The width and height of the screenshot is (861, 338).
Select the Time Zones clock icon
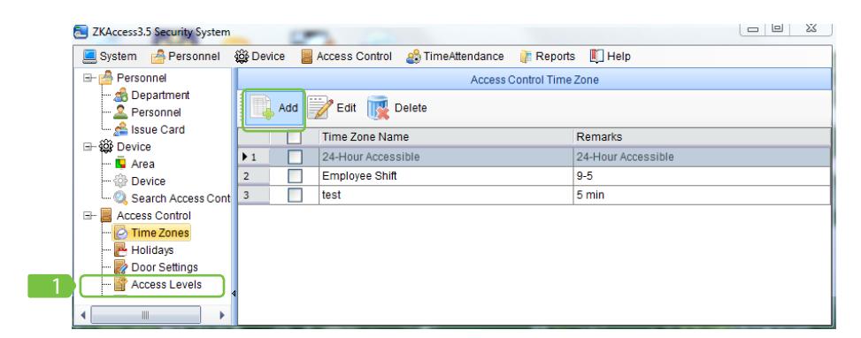point(121,233)
